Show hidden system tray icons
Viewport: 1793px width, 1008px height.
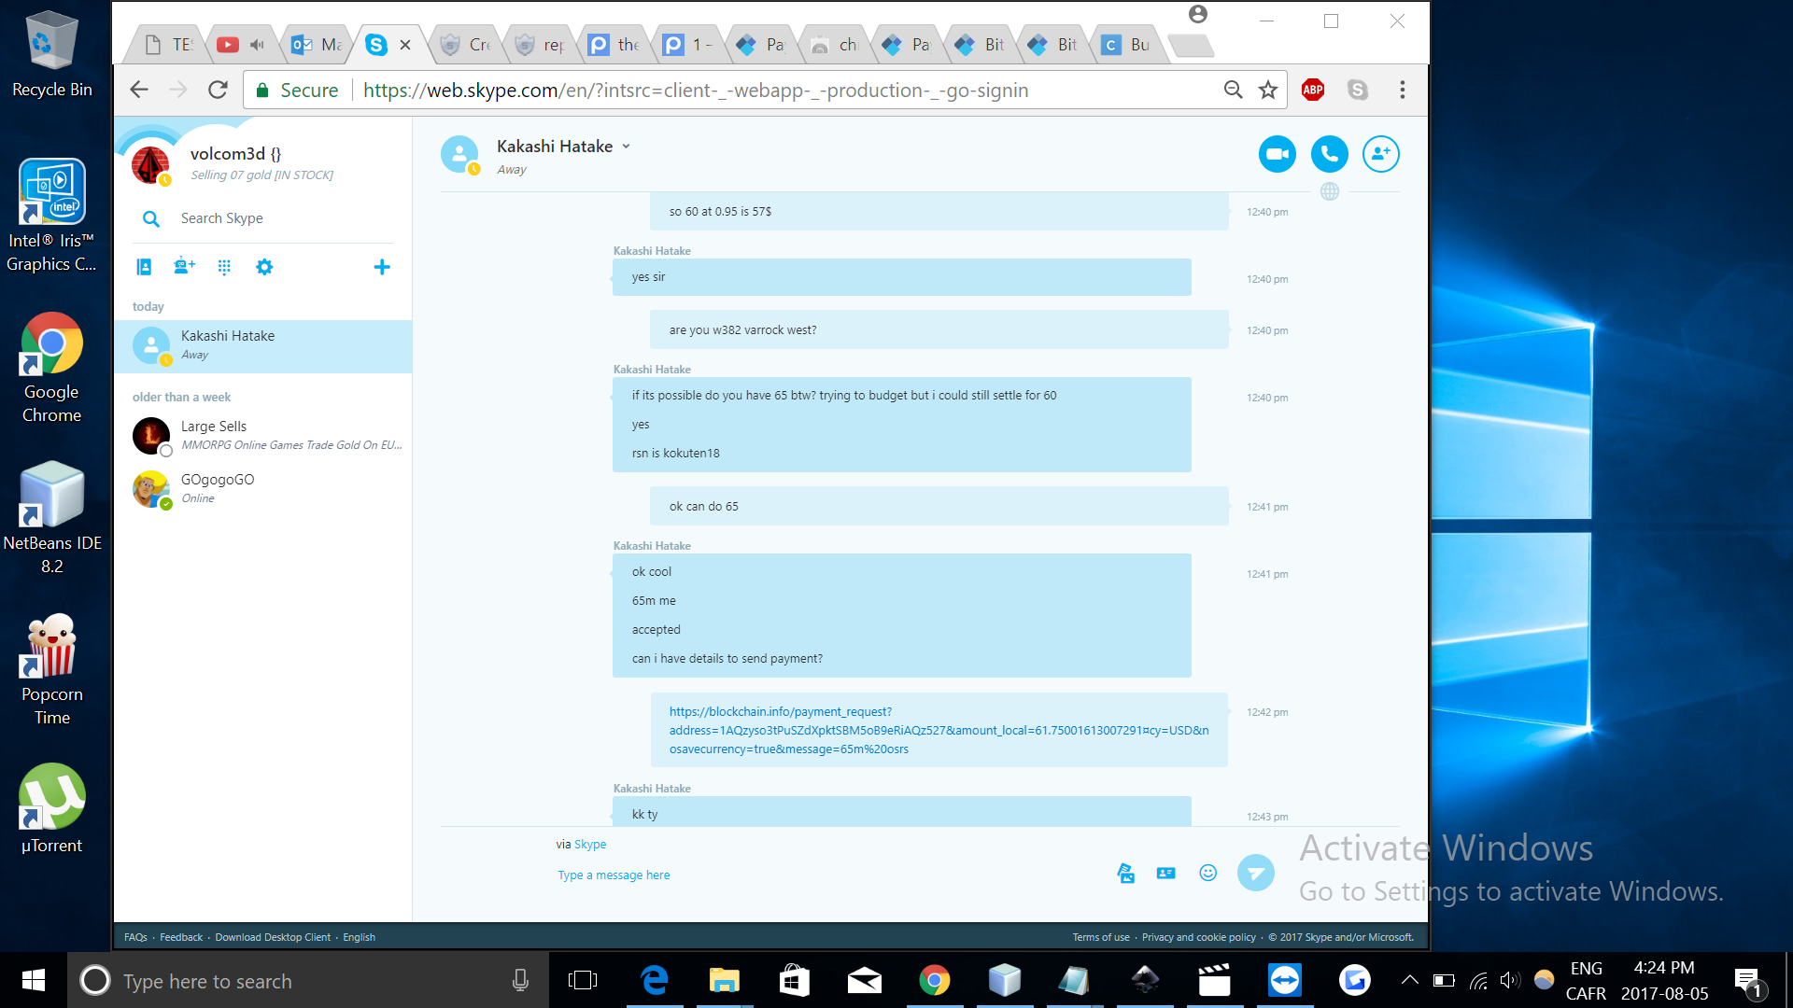(x=1409, y=980)
